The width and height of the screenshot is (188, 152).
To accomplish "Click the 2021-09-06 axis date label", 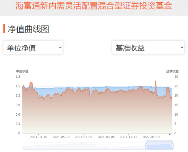I will [106, 137].
